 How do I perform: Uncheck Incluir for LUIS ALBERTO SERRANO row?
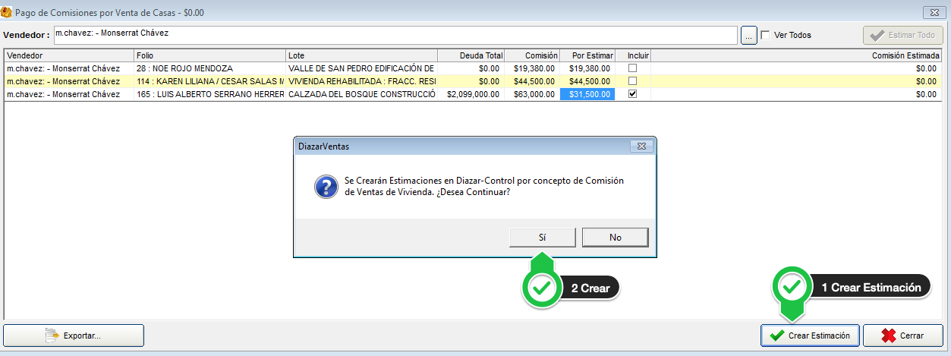(x=632, y=94)
